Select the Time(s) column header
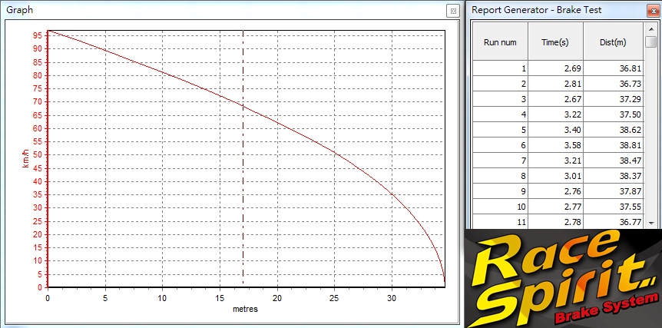The width and height of the screenshot is (662, 328). [555, 41]
